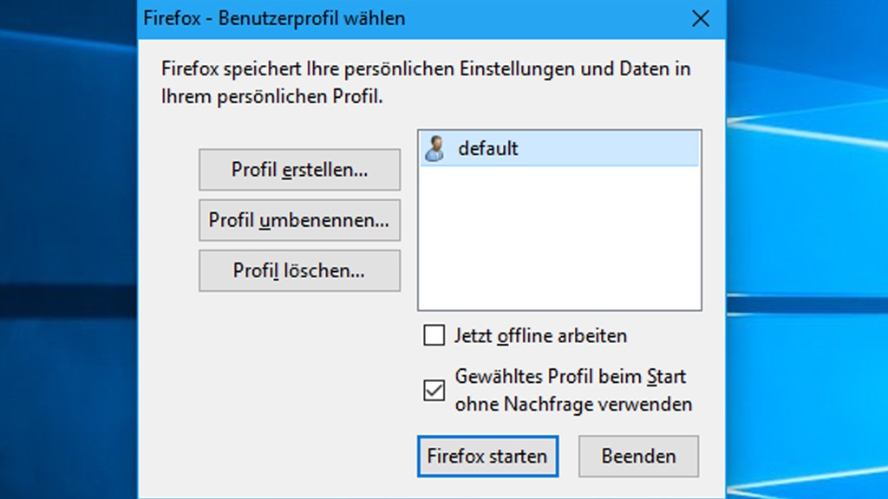Click the blank dialog area below 'Profil löschen...'
Screen dimensions: 888x499
299,373
